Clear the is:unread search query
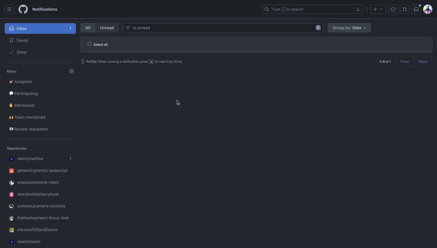 (x=318, y=27)
